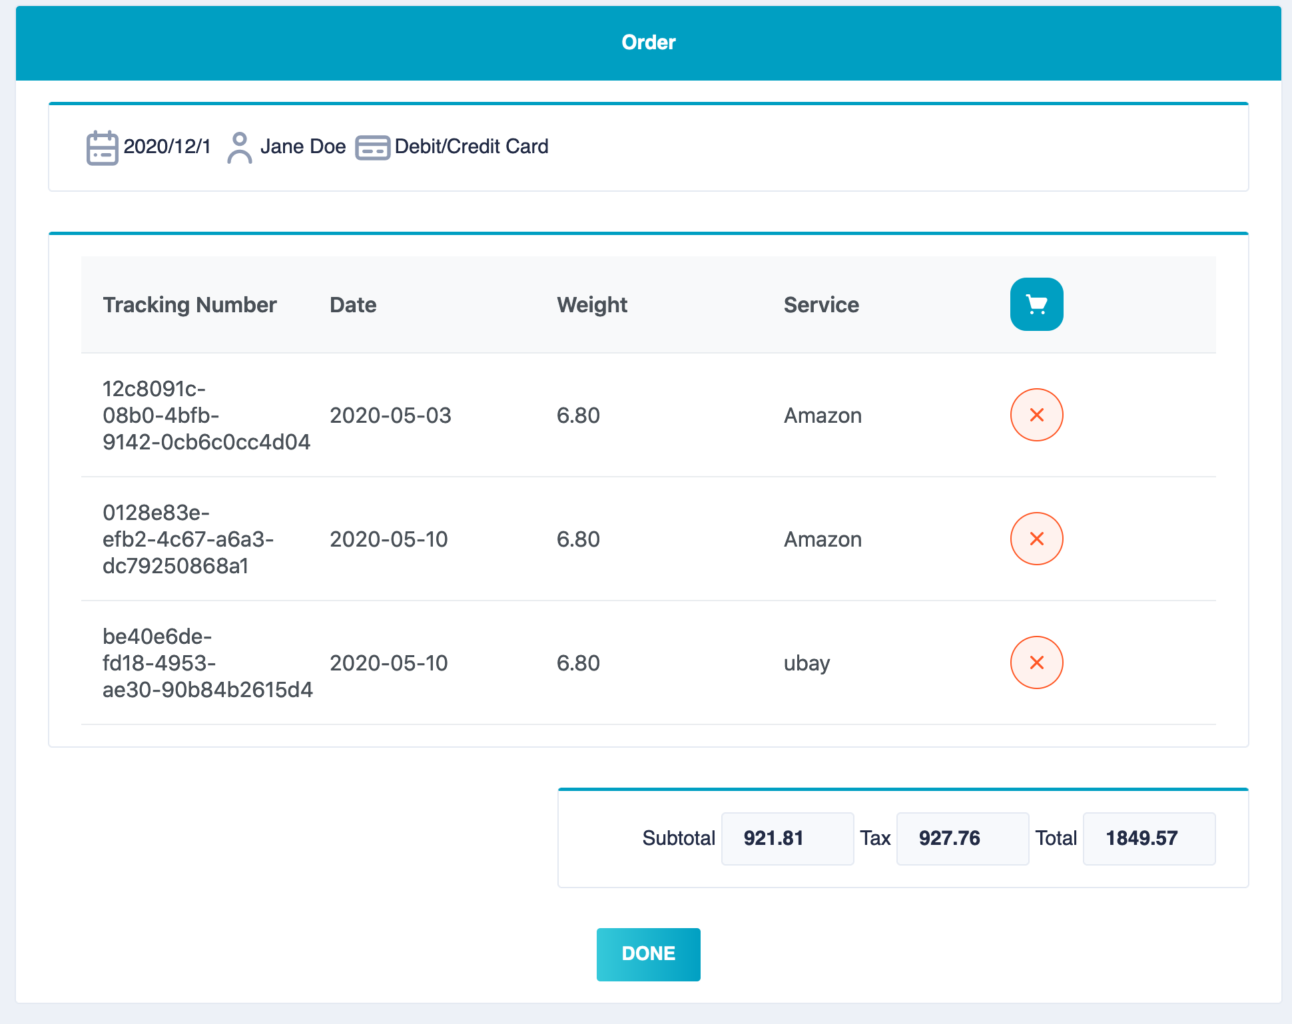Screen dimensions: 1292x1024
Task: Remove the 12c8091c tracking number row
Action: [1036, 415]
